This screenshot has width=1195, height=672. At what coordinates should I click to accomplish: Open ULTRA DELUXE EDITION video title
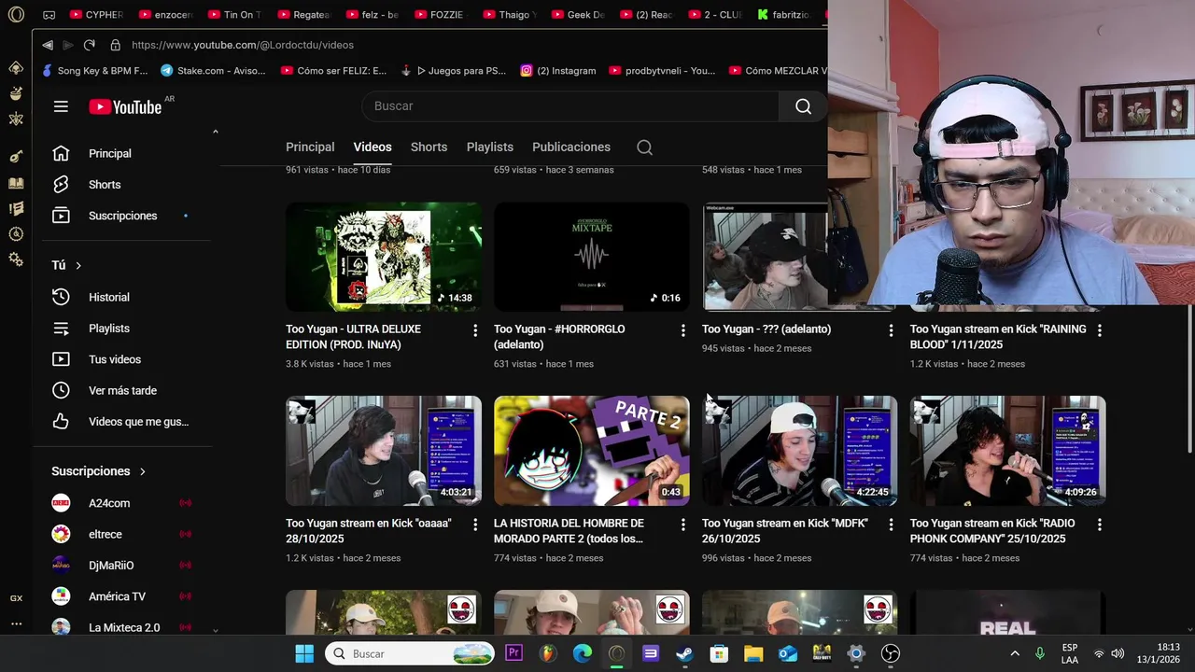(353, 337)
